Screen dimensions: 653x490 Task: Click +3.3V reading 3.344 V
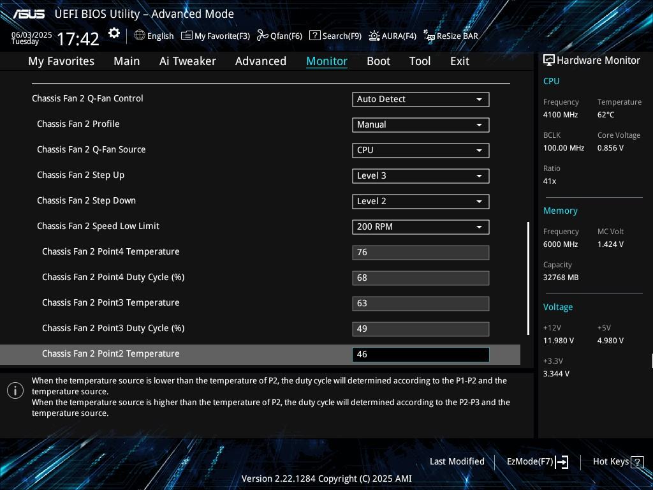pyautogui.click(x=555, y=374)
